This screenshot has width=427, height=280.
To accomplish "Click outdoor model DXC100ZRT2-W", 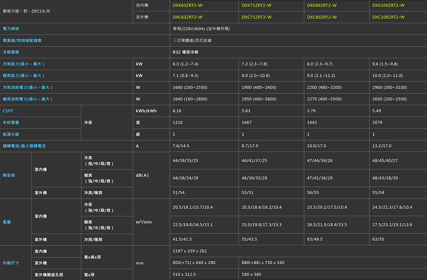I will pos(388,17).
